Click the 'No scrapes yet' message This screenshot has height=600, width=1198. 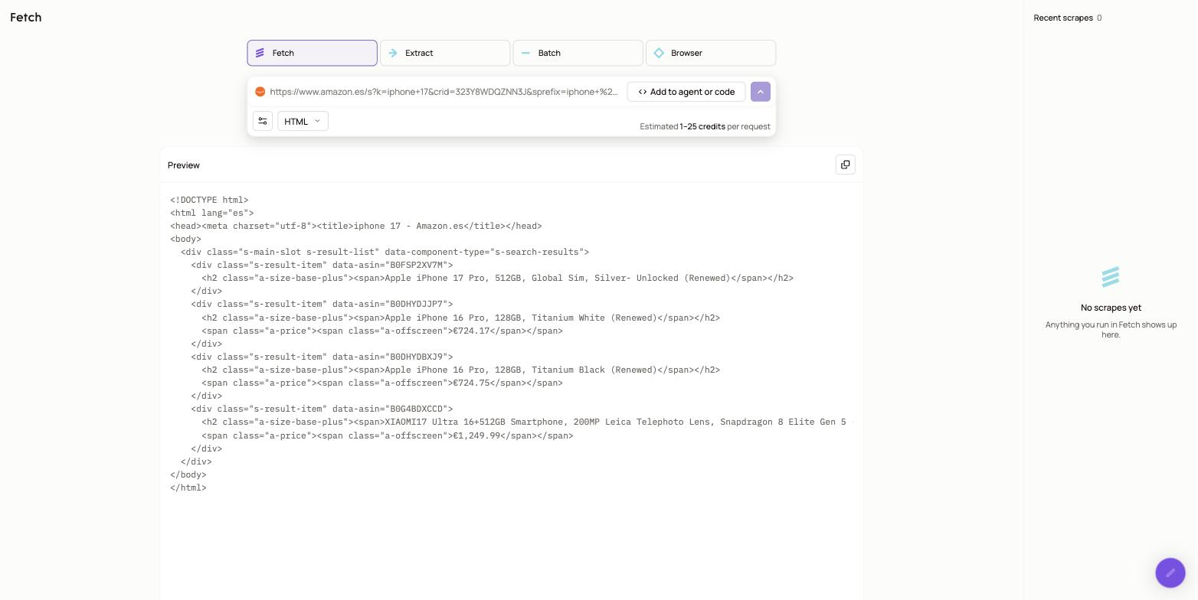pyautogui.click(x=1111, y=308)
